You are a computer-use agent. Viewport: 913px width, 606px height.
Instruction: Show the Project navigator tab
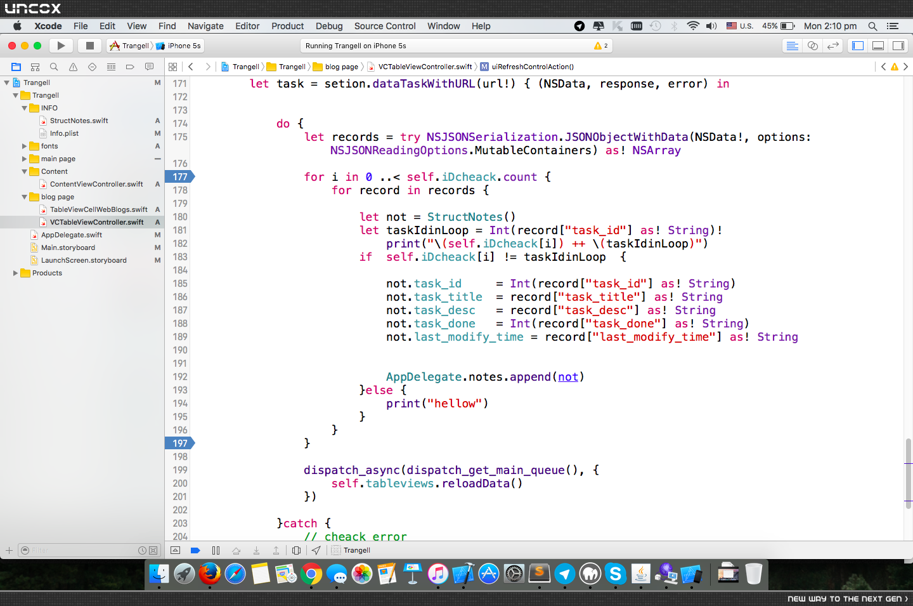point(16,67)
